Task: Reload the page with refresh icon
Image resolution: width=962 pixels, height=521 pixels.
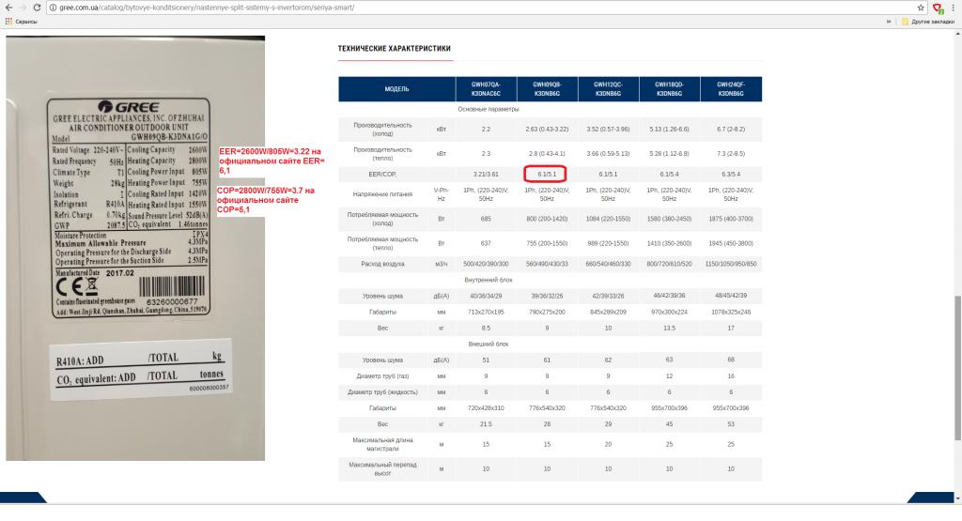Action: point(35,8)
